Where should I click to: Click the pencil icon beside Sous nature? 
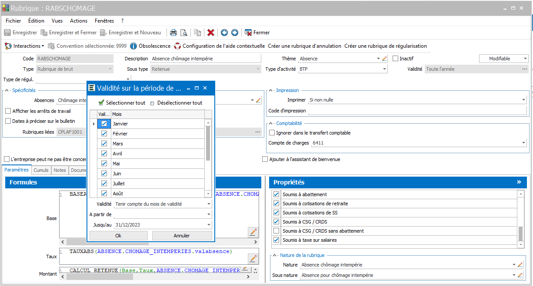(x=520, y=275)
